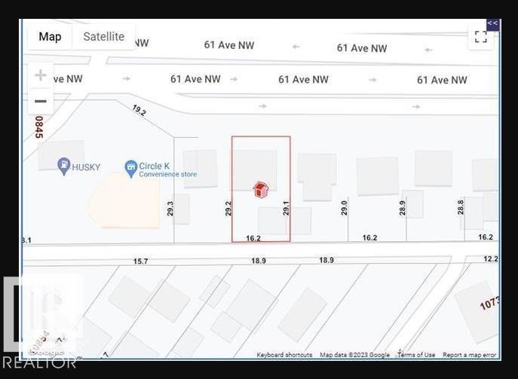Select the red house property marker
The image size is (518, 379).
pos(260,190)
